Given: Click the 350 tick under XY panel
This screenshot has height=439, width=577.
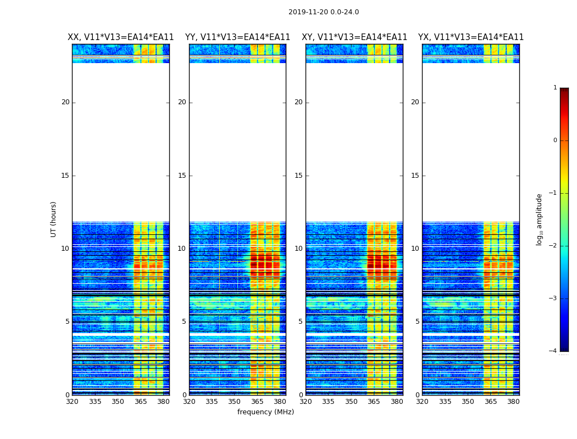Looking at the screenshot, I should [x=351, y=402].
